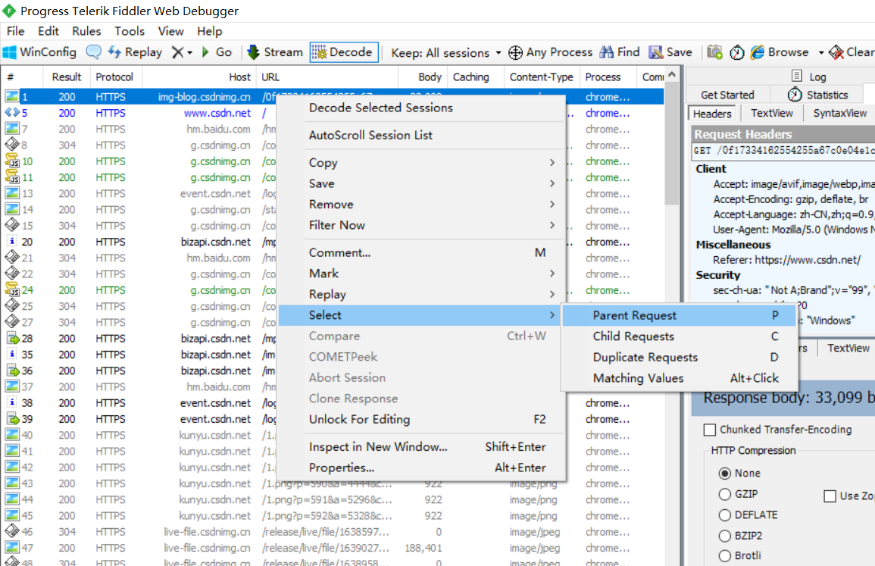The image size is (875, 566).
Task: Click the Statistics clock icon
Action: [x=795, y=94]
